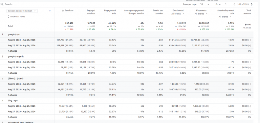Sort by Engagement rate column
This screenshot has height=123, width=260.
(110, 12)
